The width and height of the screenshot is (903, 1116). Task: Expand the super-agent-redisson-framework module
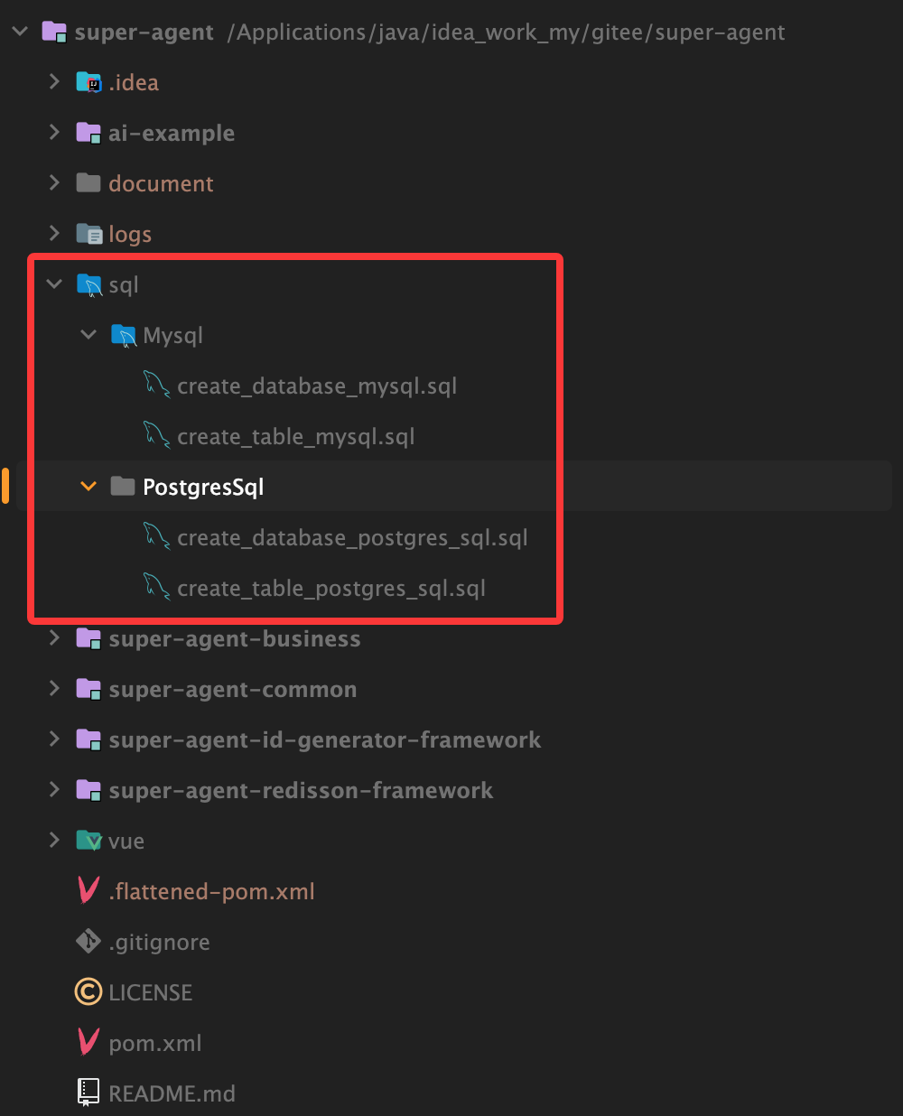[54, 790]
